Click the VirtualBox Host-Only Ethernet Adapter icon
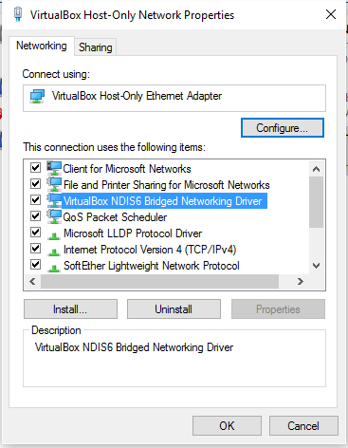348x448 pixels. point(37,96)
